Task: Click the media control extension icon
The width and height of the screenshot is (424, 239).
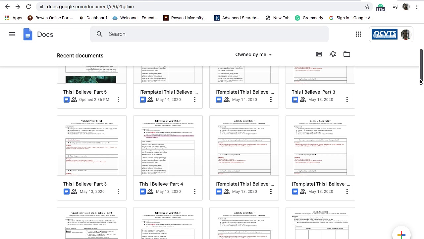Action: click(395, 7)
